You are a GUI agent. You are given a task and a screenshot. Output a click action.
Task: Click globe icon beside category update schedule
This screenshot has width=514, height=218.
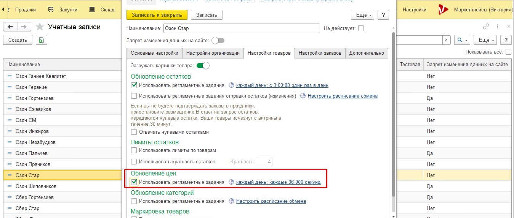(x=231, y=201)
